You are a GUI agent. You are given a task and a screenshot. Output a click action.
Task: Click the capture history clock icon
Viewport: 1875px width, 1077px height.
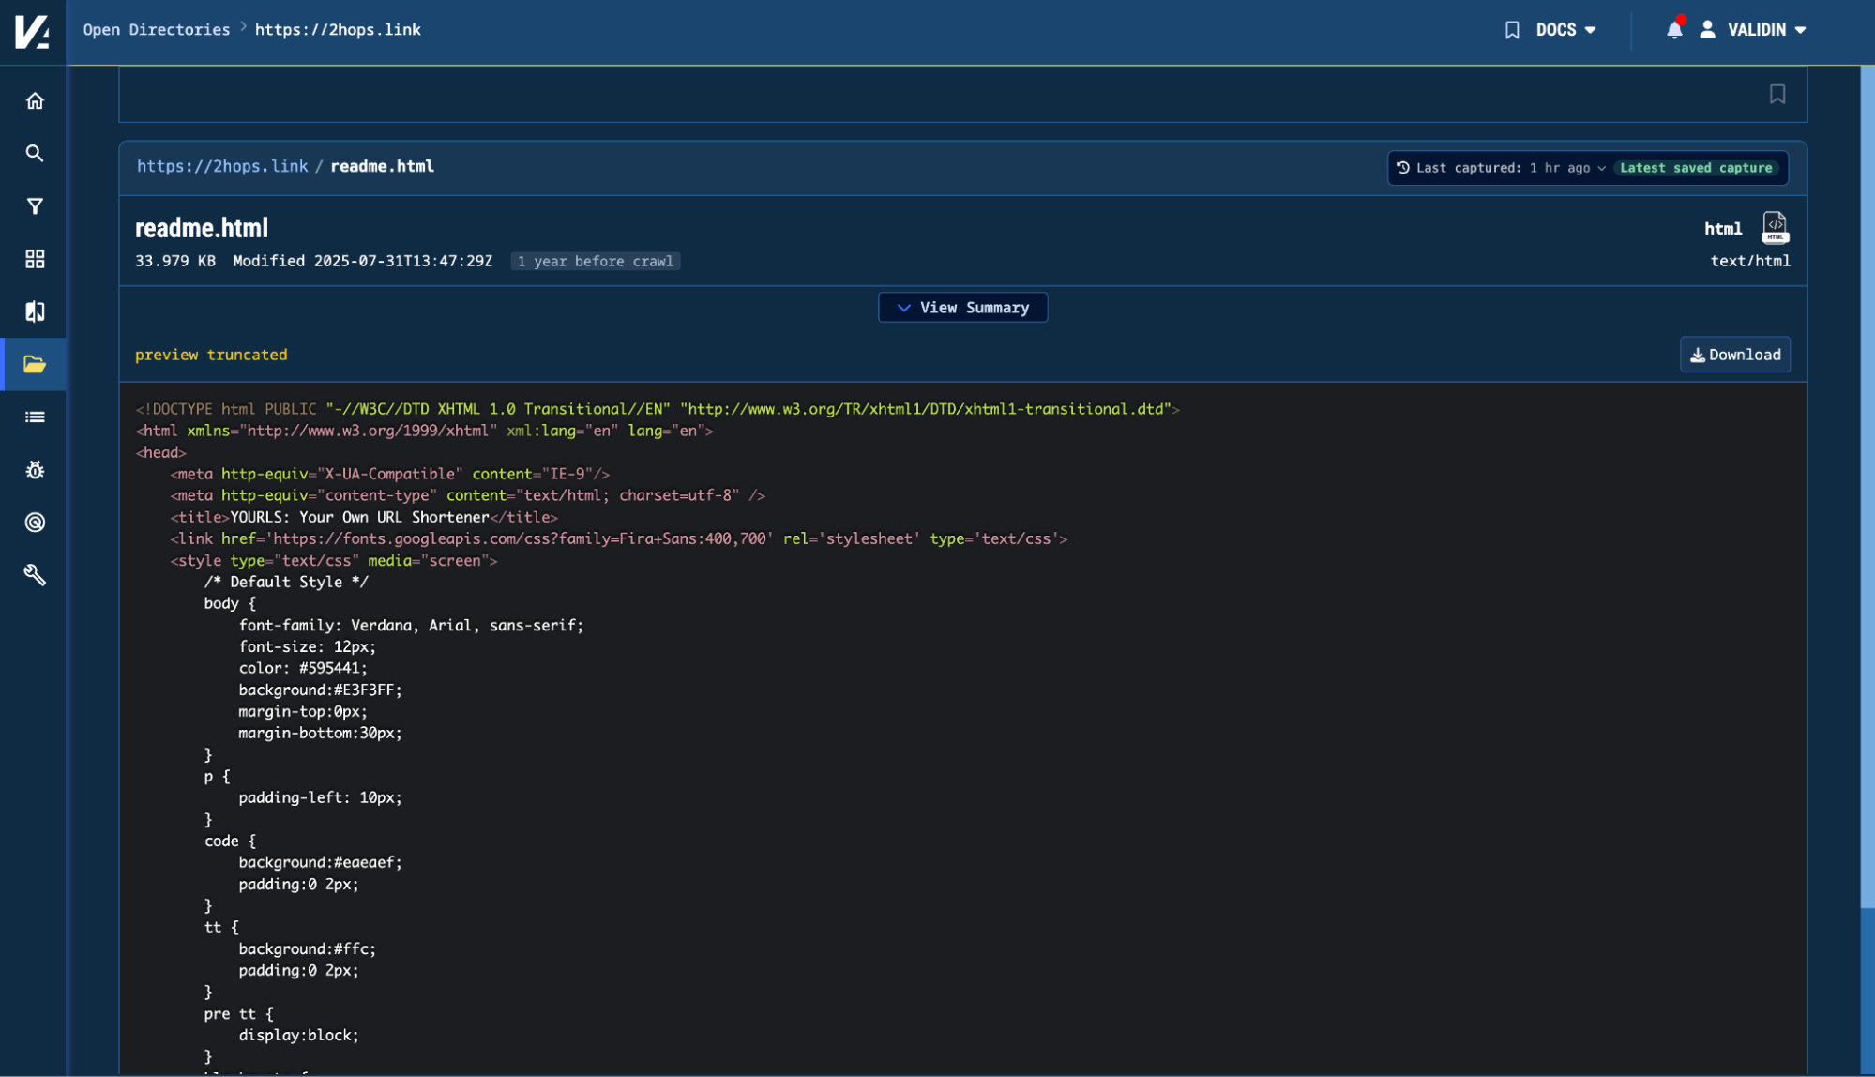(x=1403, y=168)
